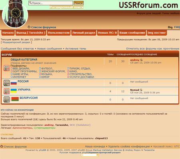The height and width of the screenshot is (159, 180).
Task: Open the Начало navigation tab
Action: coord(8,33)
